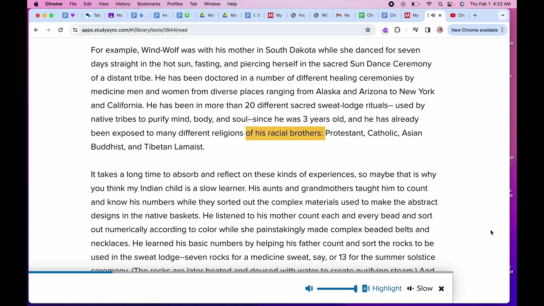Open the Chrome menu in menu bar

[x=54, y=4]
